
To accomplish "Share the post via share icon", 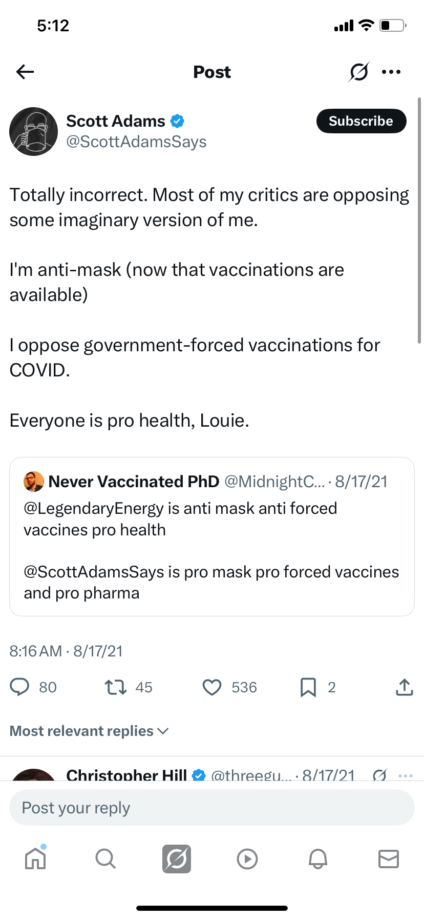I will (x=404, y=687).
